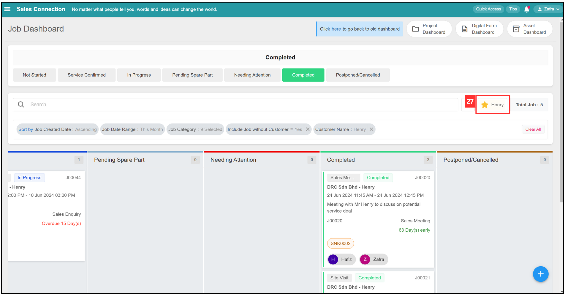Viewport: 565px width, 296px height.
Task: Click job number J00021
Action: [422, 278]
